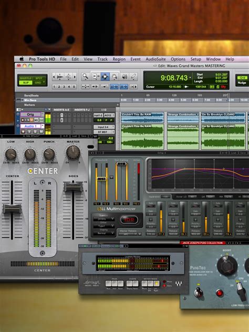Open the Window menu
Screen dimensions: 249x332
click(x=213, y=59)
